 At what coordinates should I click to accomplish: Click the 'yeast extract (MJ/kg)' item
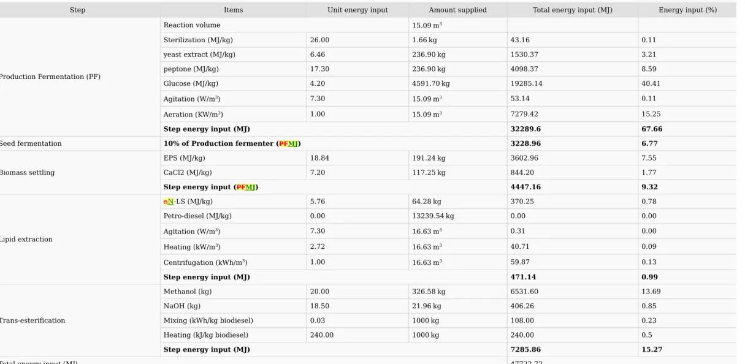point(199,55)
